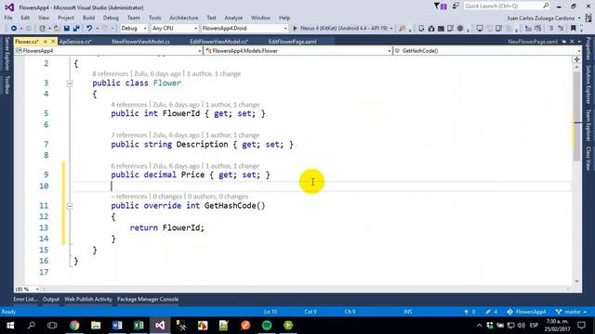The image size is (595, 334).
Task: Collapse the GetHashCode method outline
Action: (x=70, y=206)
